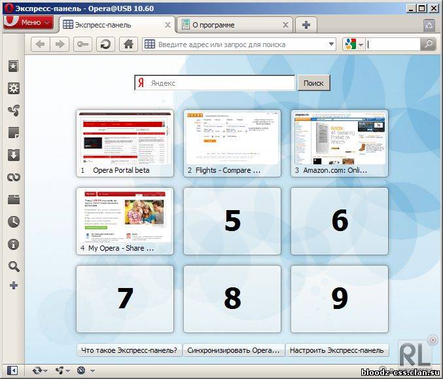Reload the page
Image resolution: width=443 pixels, height=379 pixels.
[105, 45]
